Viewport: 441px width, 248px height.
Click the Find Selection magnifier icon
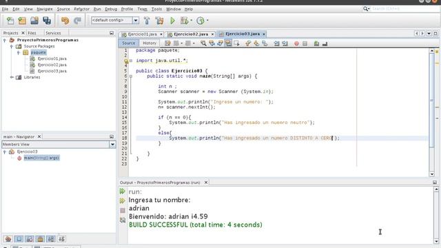(203, 43)
